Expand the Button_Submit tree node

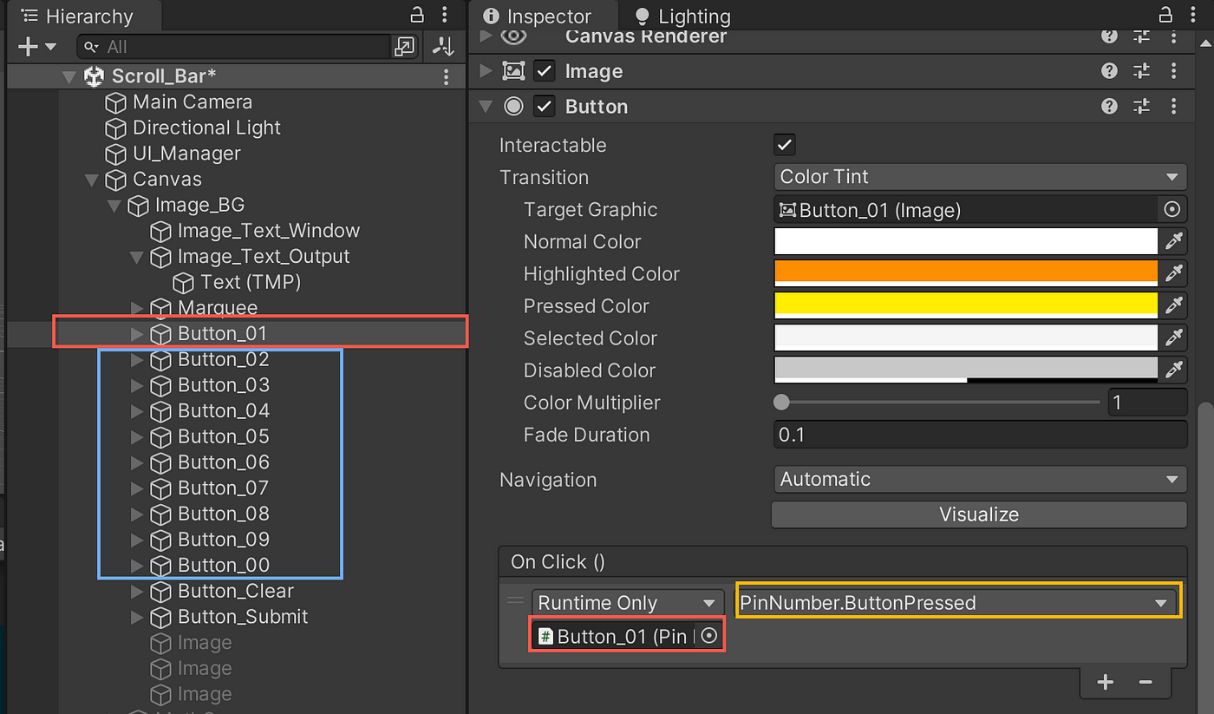(x=137, y=617)
